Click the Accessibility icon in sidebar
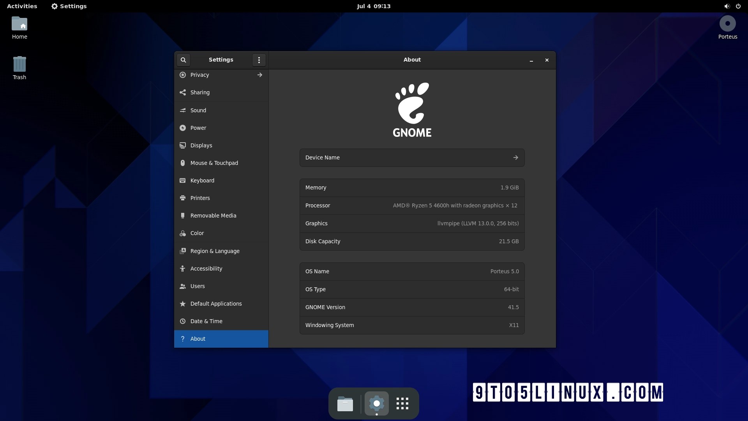 [x=182, y=269]
